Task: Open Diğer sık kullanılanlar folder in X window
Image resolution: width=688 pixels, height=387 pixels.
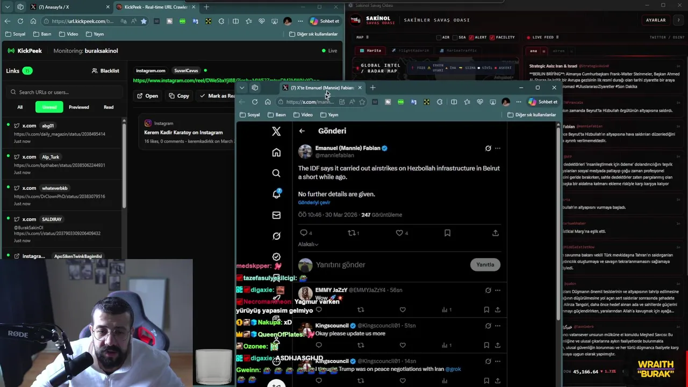Action: tap(531, 114)
